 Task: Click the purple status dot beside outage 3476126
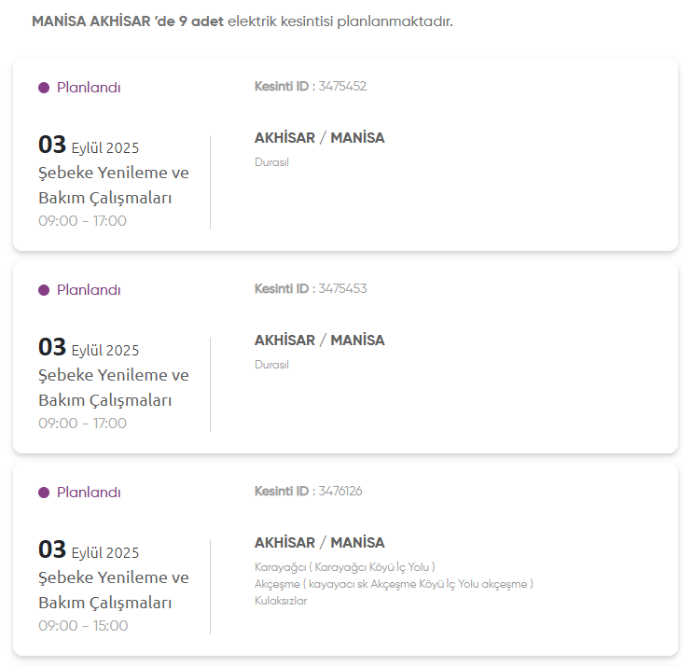pyautogui.click(x=44, y=493)
